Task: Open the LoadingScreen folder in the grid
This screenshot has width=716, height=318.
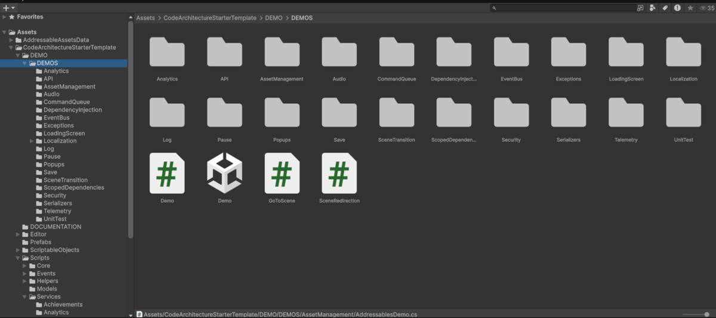Action: 626,53
